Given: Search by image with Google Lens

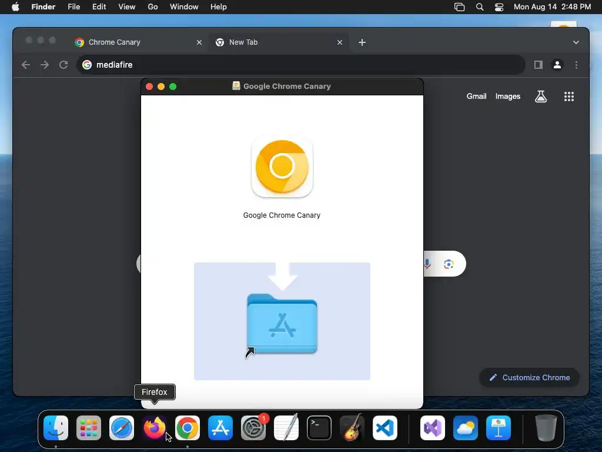Looking at the screenshot, I should pos(449,264).
